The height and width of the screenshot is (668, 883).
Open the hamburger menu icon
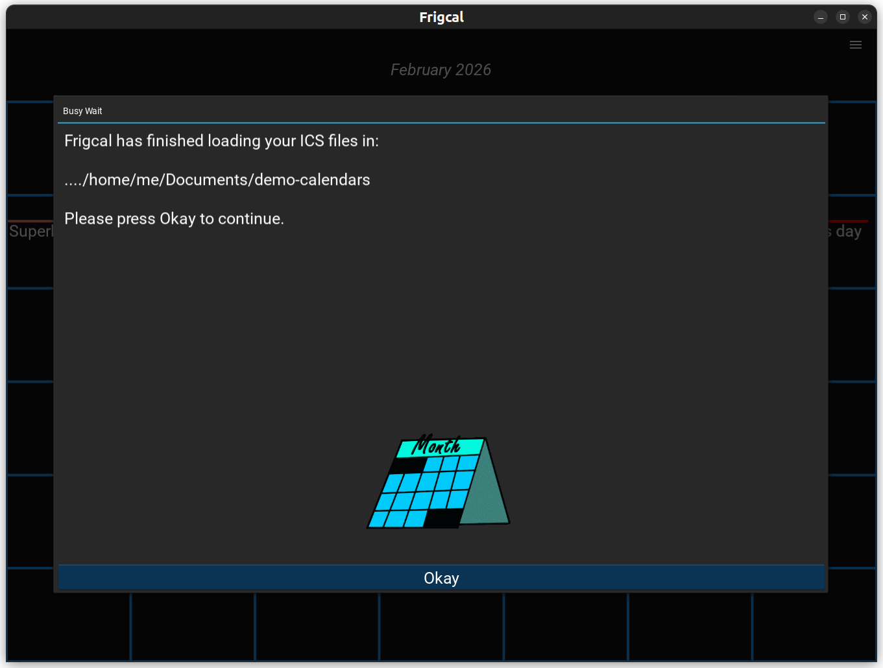coord(855,45)
